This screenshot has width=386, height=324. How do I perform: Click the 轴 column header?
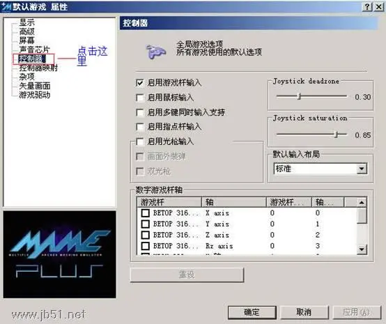234,202
